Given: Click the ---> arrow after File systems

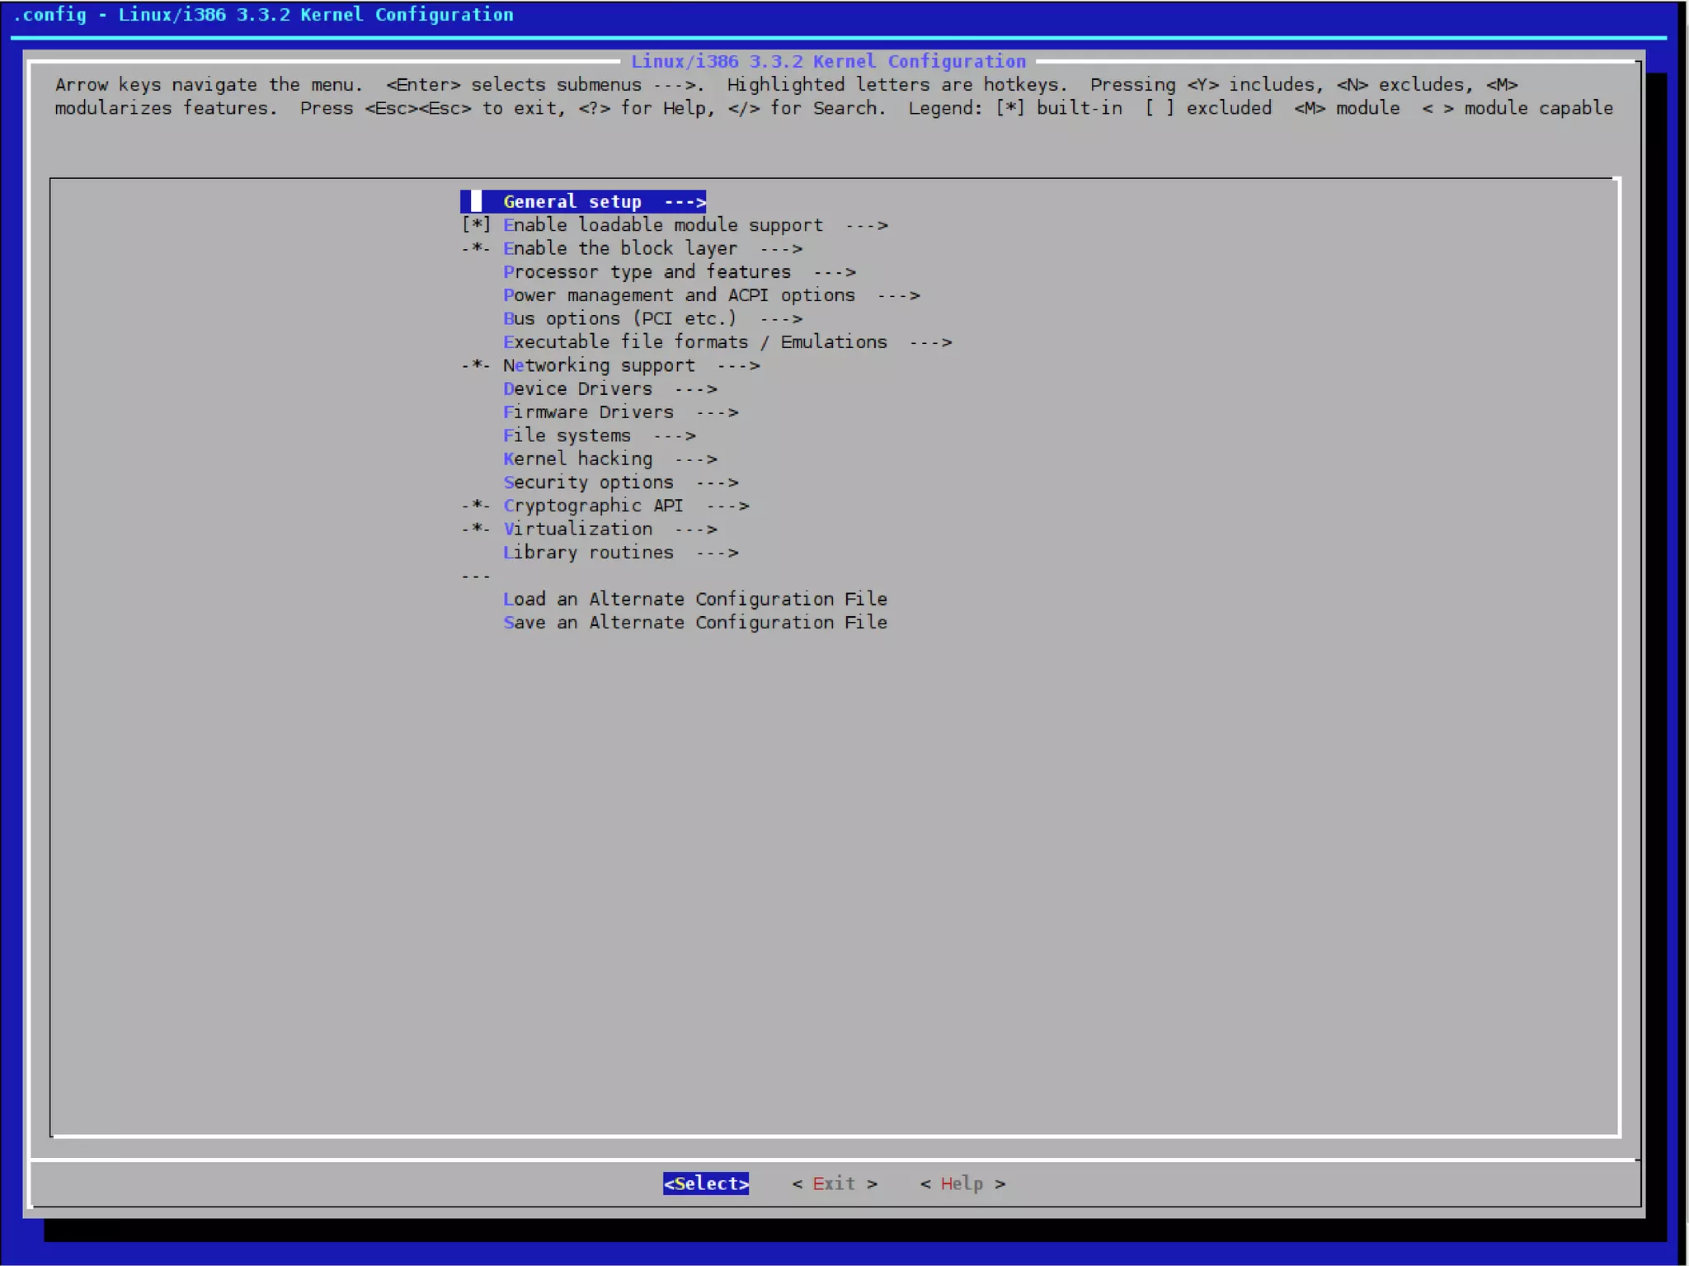Looking at the screenshot, I should point(675,436).
